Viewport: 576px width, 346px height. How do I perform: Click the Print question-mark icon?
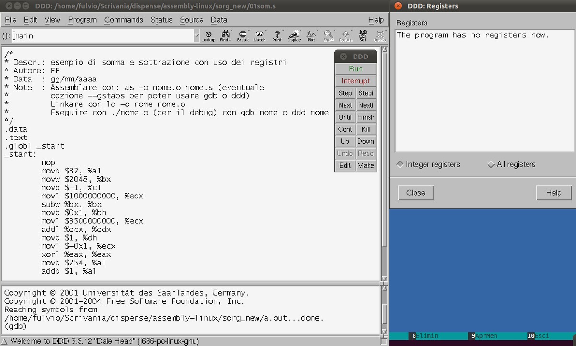[276, 36]
